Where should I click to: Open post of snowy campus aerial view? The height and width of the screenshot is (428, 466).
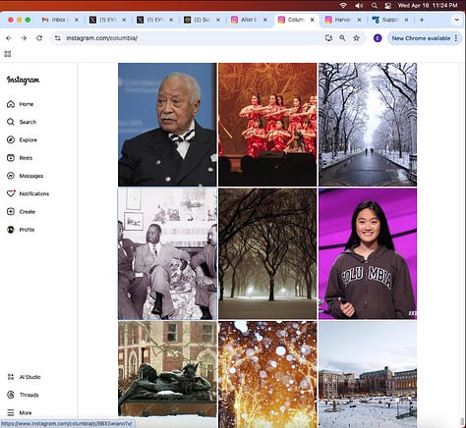click(x=368, y=374)
